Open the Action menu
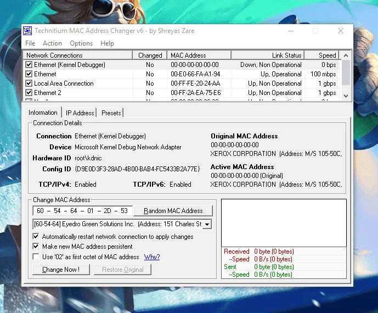378x313 pixels. 52,43
